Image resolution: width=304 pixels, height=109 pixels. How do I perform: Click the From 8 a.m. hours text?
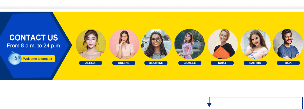[33, 46]
